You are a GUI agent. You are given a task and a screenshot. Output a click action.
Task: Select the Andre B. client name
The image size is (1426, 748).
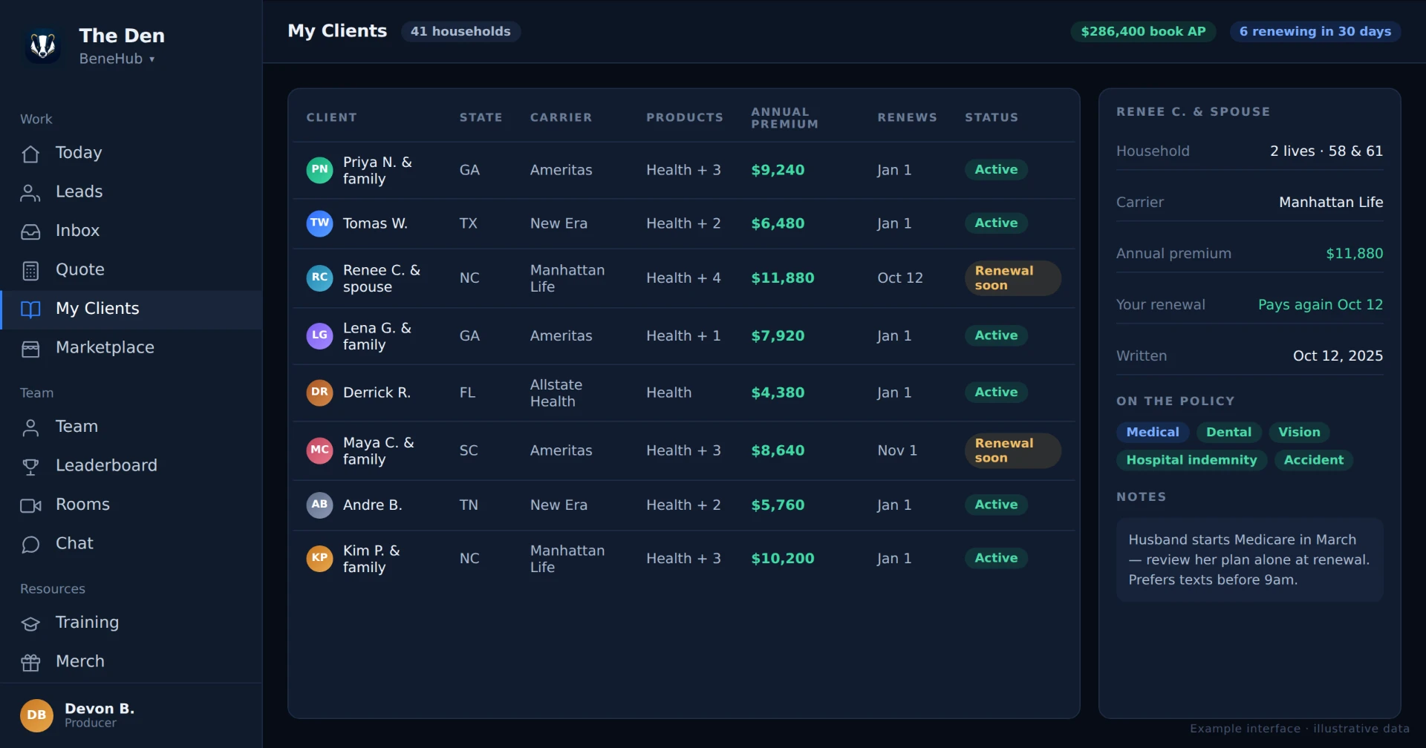[x=372, y=505]
